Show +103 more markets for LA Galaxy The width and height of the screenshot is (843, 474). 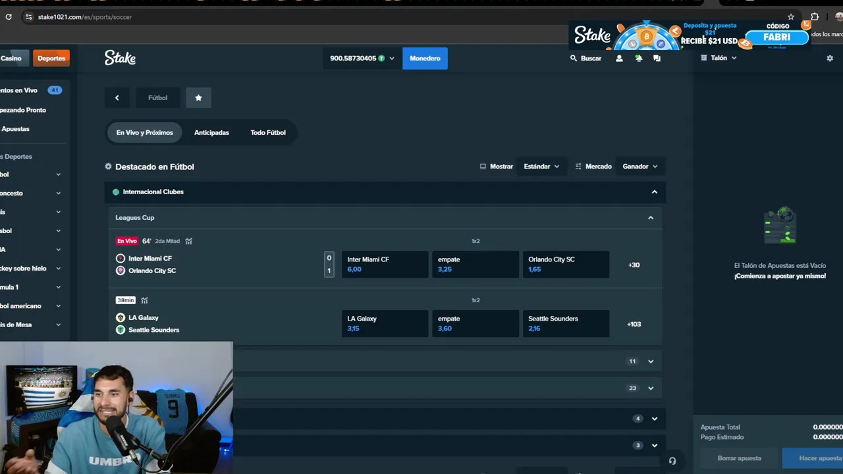point(634,324)
